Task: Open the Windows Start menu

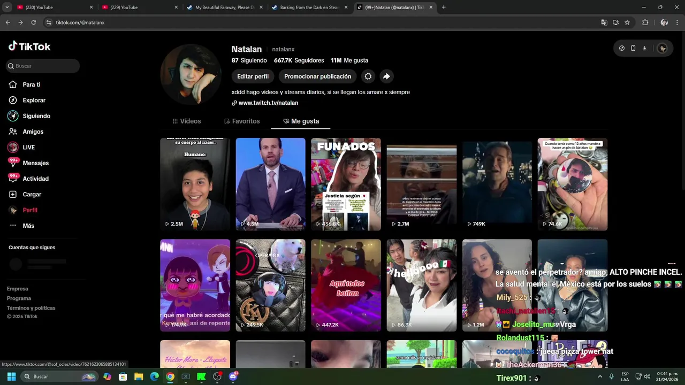Action: [11, 376]
